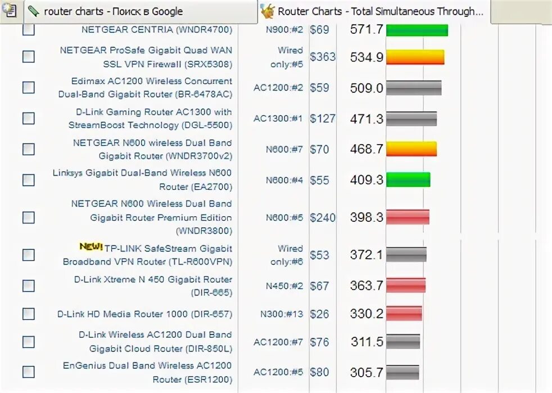Image resolution: width=552 pixels, height=393 pixels.
Task: Tick the checkbox for TP-LINK TL-R600VPN
Action: 29,255
